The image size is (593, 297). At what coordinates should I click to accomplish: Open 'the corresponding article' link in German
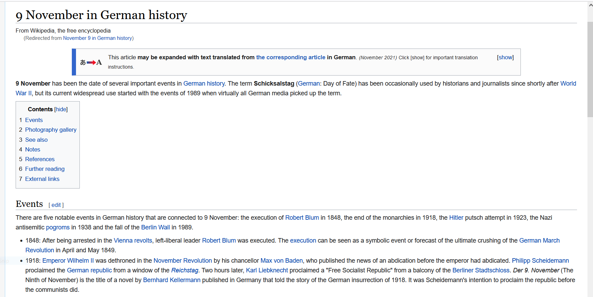(291, 58)
